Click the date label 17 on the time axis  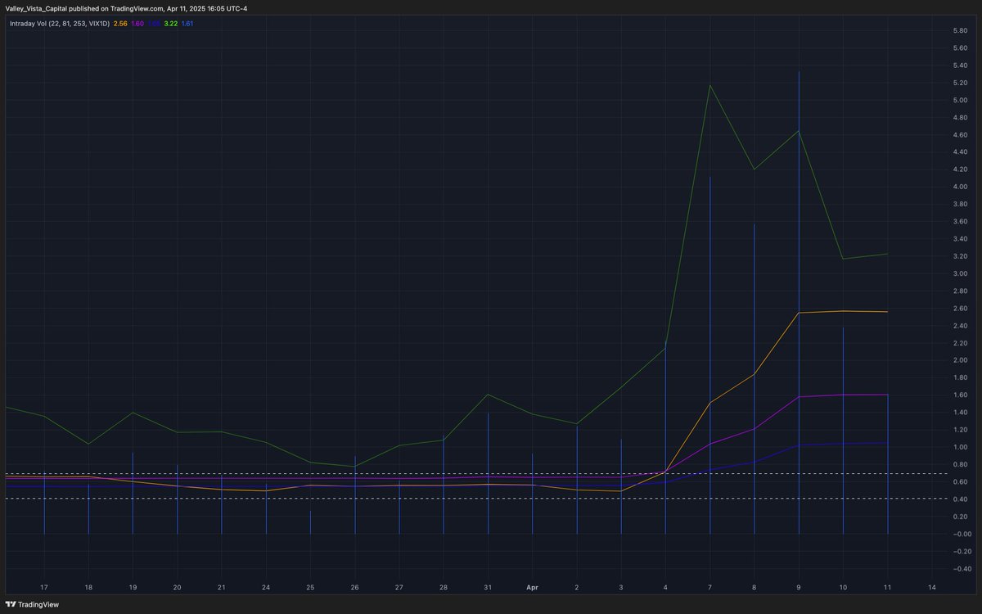click(44, 588)
